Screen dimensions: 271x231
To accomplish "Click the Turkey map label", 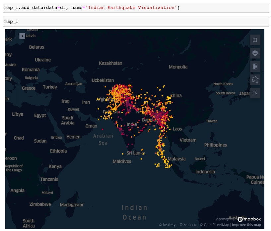I will 50,87.
